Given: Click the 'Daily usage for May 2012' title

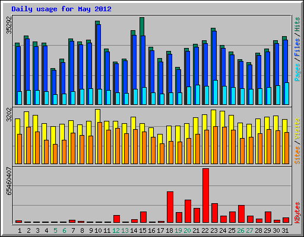Looking at the screenshot, I should coord(61,9).
